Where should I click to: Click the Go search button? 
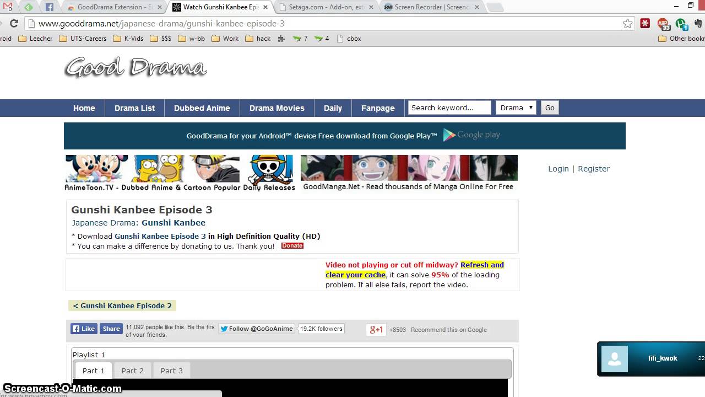coord(550,108)
